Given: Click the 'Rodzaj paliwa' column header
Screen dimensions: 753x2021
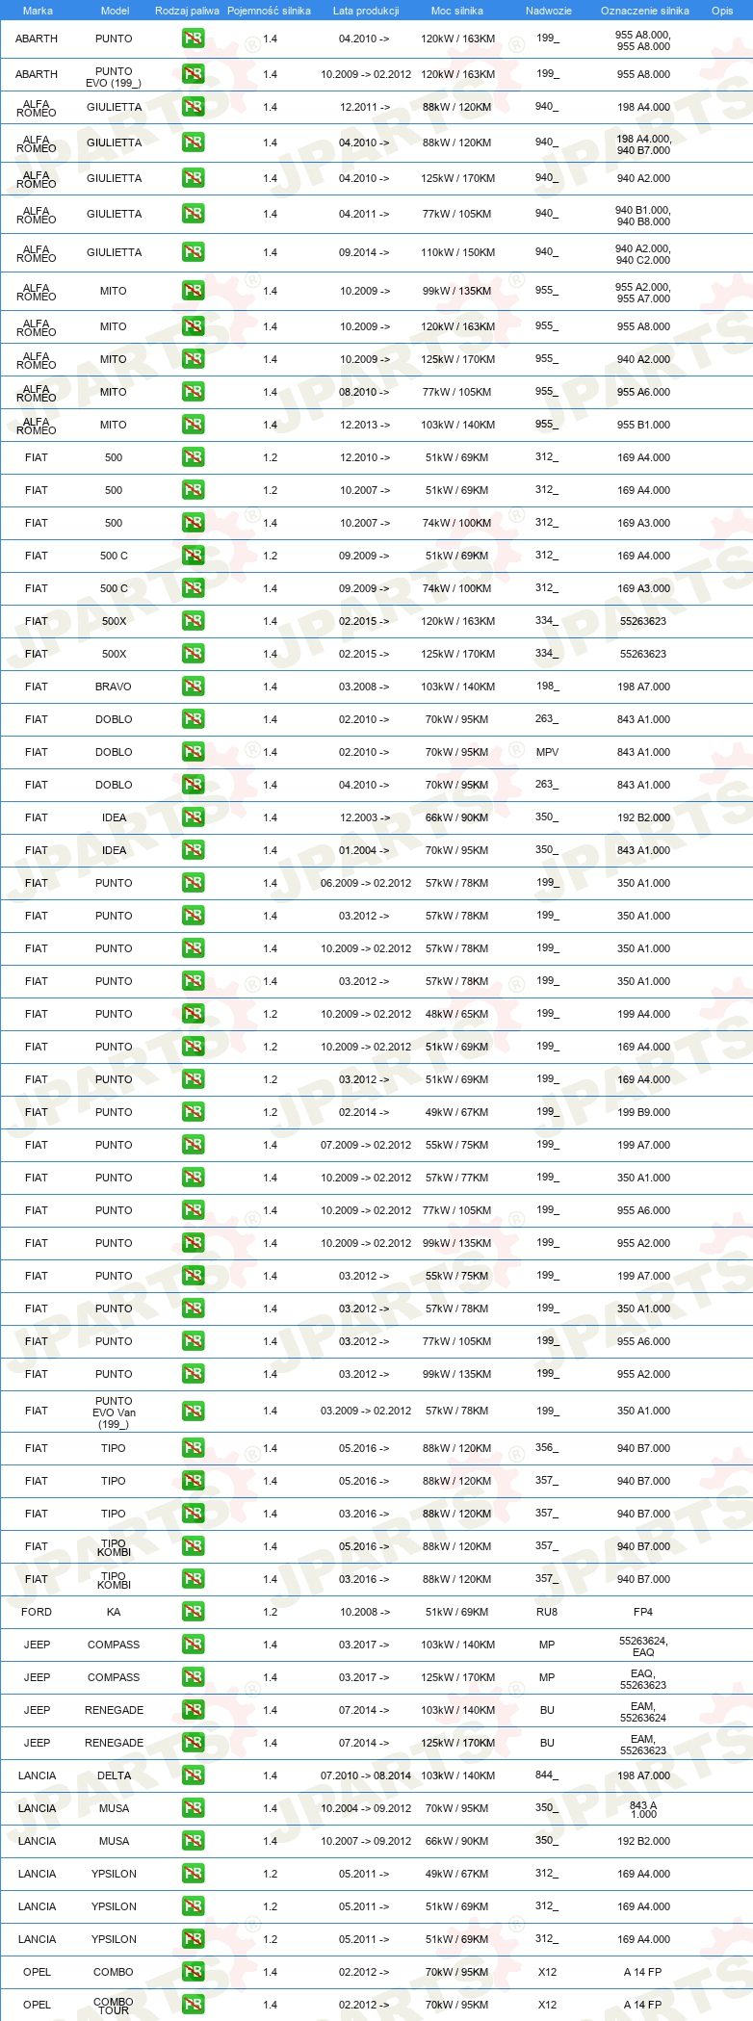Looking at the screenshot, I should point(187,11).
